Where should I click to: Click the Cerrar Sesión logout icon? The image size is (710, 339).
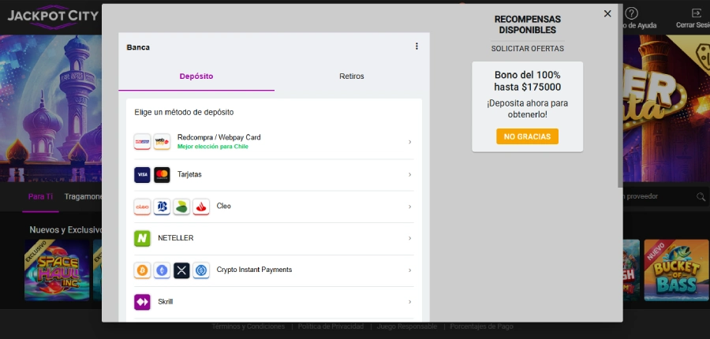tap(696, 13)
